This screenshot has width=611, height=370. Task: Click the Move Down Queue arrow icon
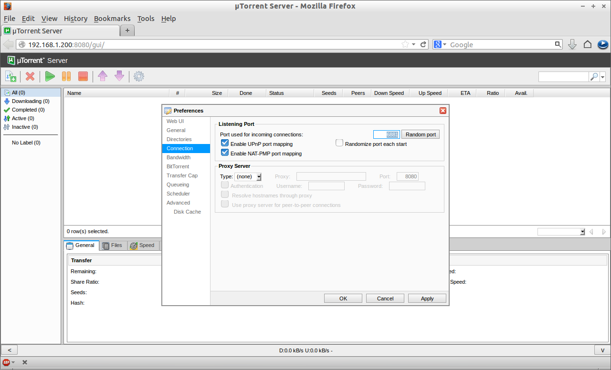coord(119,76)
